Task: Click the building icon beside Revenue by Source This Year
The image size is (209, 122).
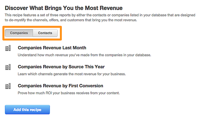Action: (8, 67)
